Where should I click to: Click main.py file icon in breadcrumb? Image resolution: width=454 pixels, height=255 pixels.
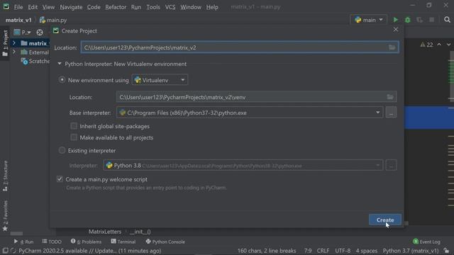(43, 20)
